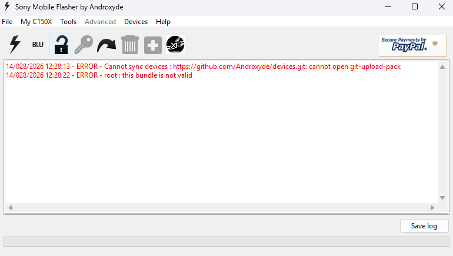Minimize the Sony Mobile Flasher window
This screenshot has height=256, width=453.
(x=388, y=6)
